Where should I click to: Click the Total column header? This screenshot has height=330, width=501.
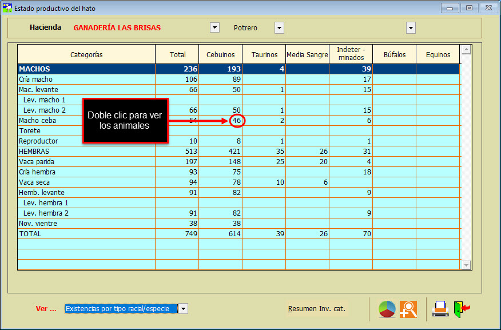(x=177, y=55)
